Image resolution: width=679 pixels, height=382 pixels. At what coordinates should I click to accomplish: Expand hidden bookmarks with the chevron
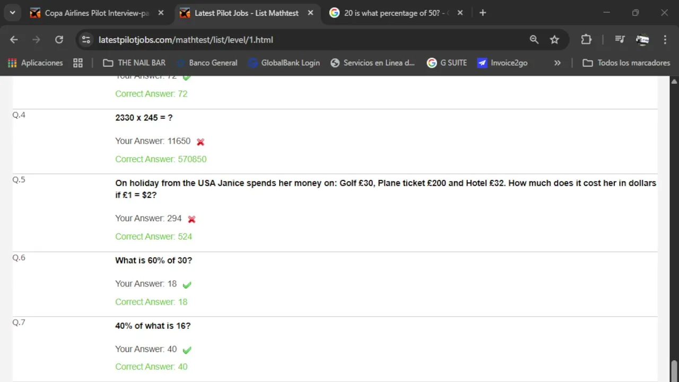(x=557, y=63)
